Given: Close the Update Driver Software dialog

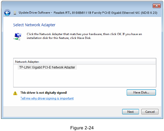Looking at the screenshot, I should click(x=157, y=6).
